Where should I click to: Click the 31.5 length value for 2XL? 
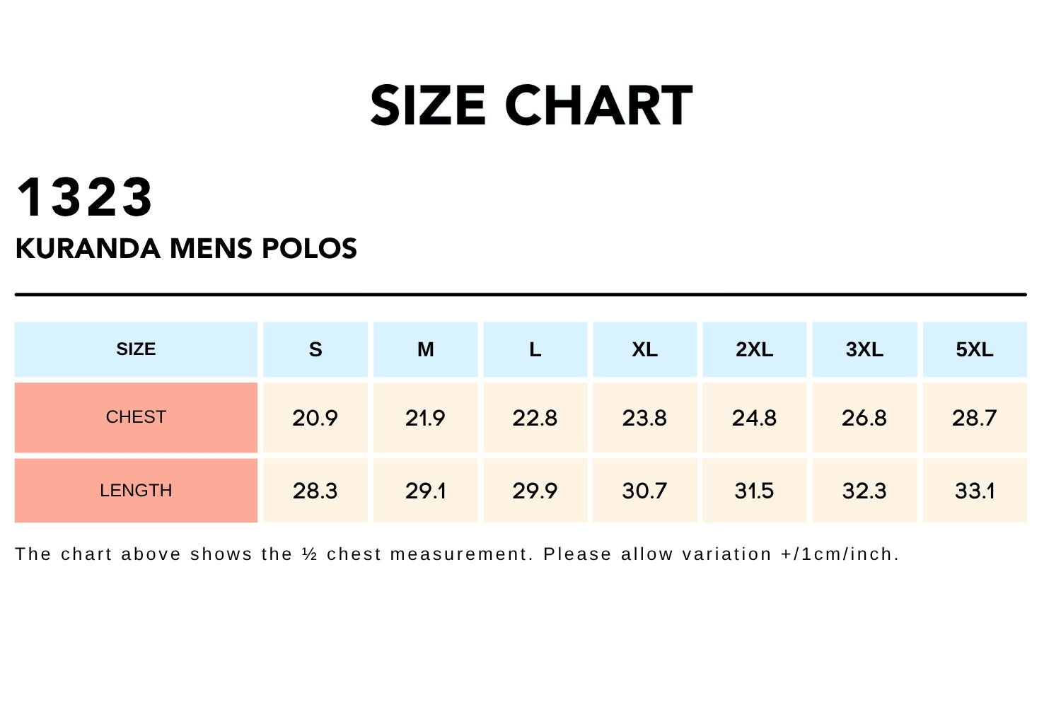point(754,491)
